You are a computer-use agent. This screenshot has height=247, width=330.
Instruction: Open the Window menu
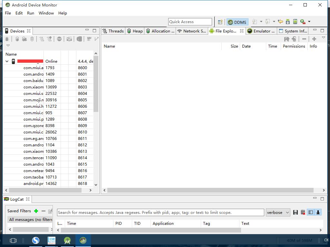pos(46,13)
